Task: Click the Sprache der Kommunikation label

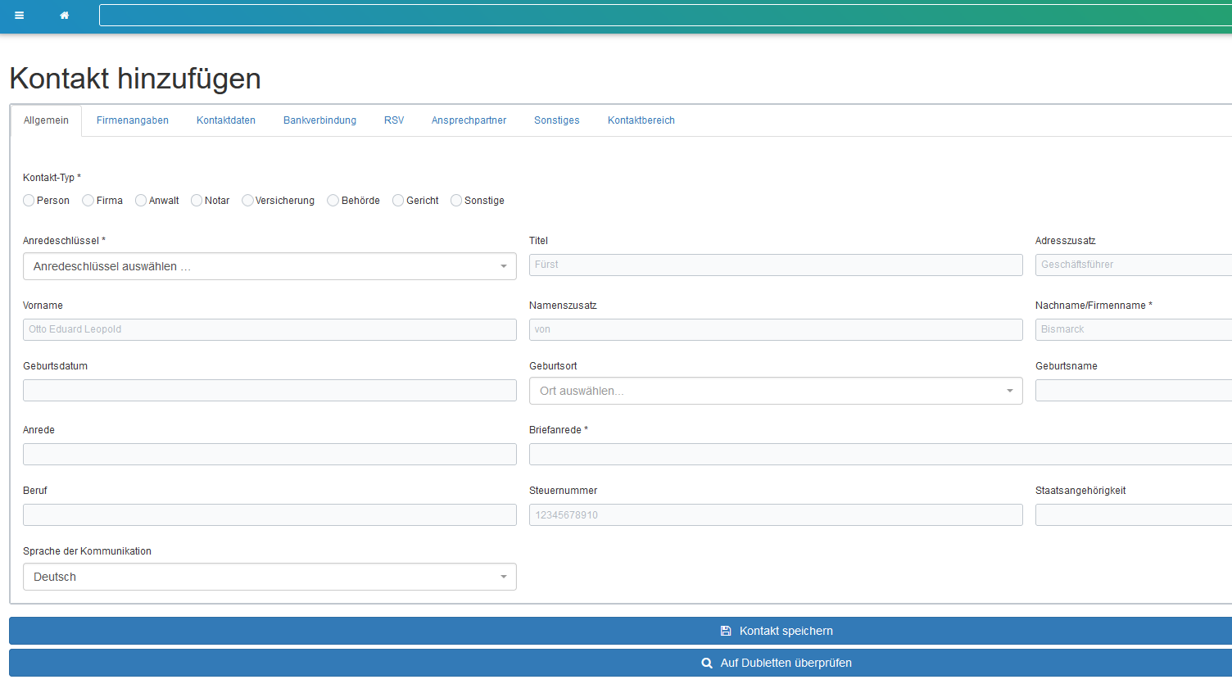Action: pos(87,551)
